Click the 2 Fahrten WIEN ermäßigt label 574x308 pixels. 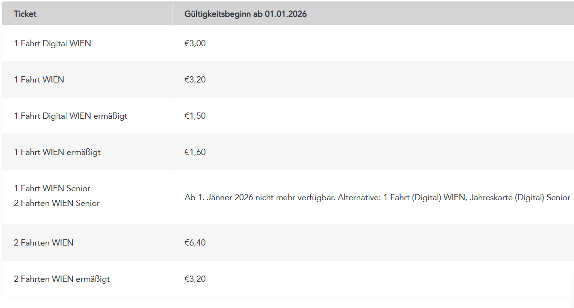coord(62,279)
